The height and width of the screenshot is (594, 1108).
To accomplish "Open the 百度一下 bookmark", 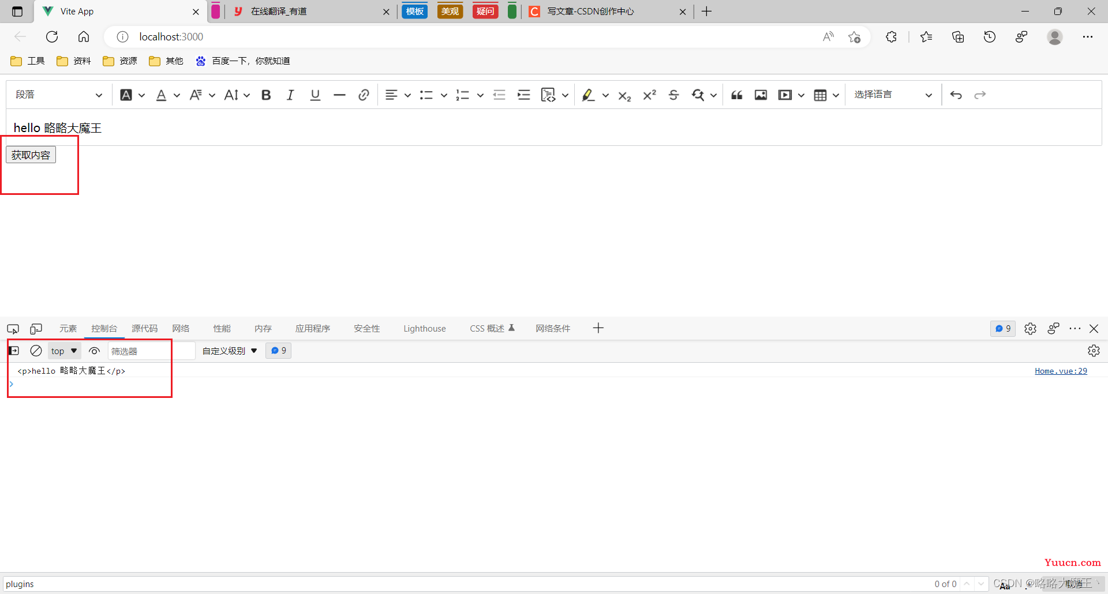I will click(243, 61).
